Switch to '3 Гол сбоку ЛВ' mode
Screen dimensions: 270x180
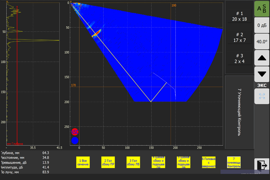pyautogui.click(x=133, y=162)
